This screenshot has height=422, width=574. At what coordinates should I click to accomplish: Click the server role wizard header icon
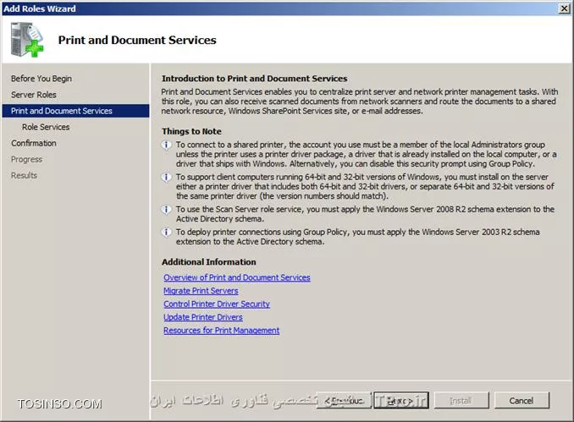coord(27,40)
